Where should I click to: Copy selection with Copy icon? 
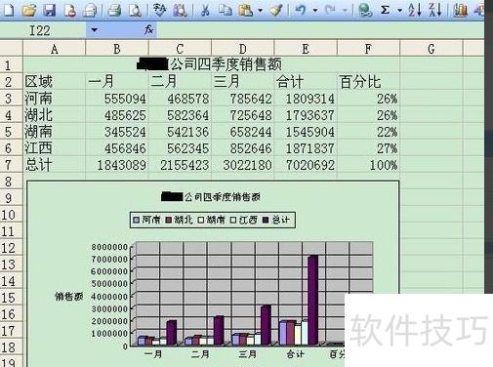(x=225, y=10)
